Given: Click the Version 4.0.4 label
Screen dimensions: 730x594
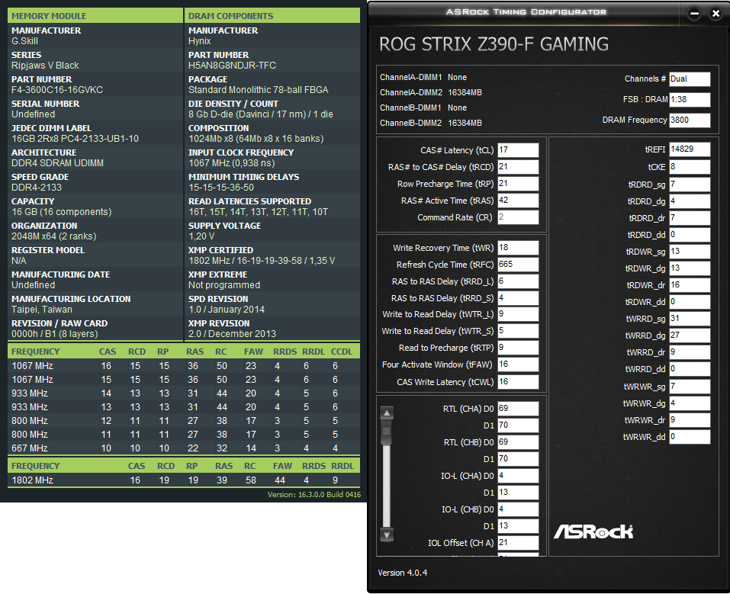Looking at the screenshot, I should tap(402, 573).
